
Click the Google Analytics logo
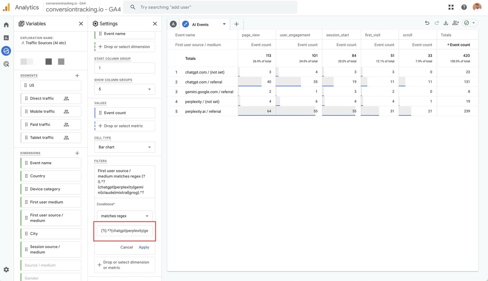point(6,7)
